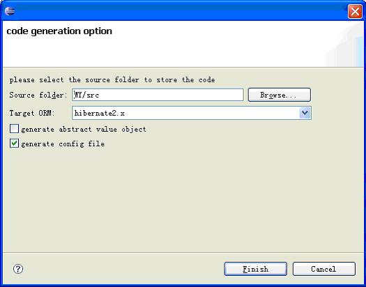Open the Browse... folder chooser
Screen dimensions: 366x287
pos(279,95)
